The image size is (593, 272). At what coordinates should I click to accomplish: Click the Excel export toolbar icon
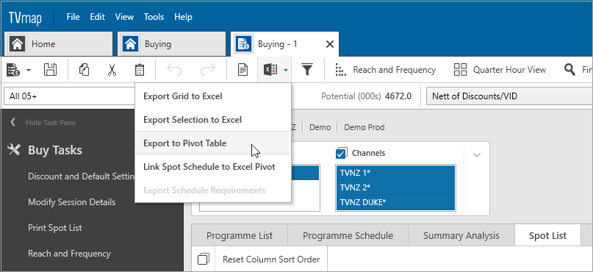tap(270, 70)
